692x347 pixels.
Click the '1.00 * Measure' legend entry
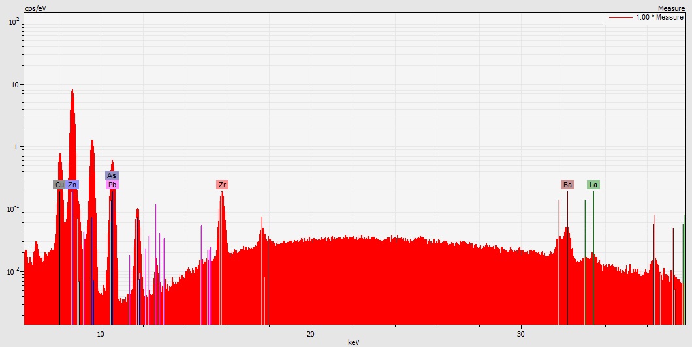(659, 18)
